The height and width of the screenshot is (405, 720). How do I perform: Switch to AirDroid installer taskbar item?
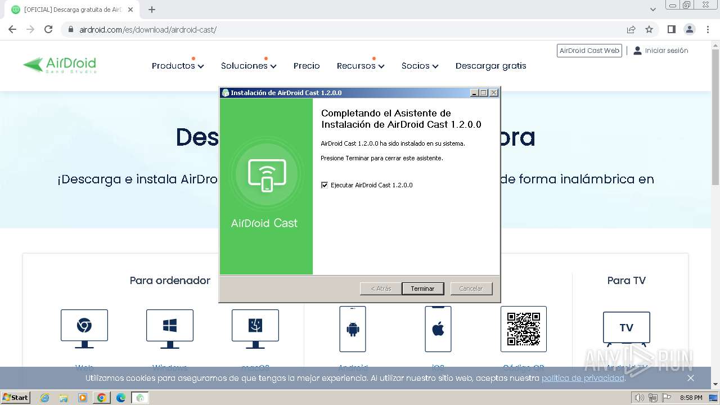(x=140, y=398)
